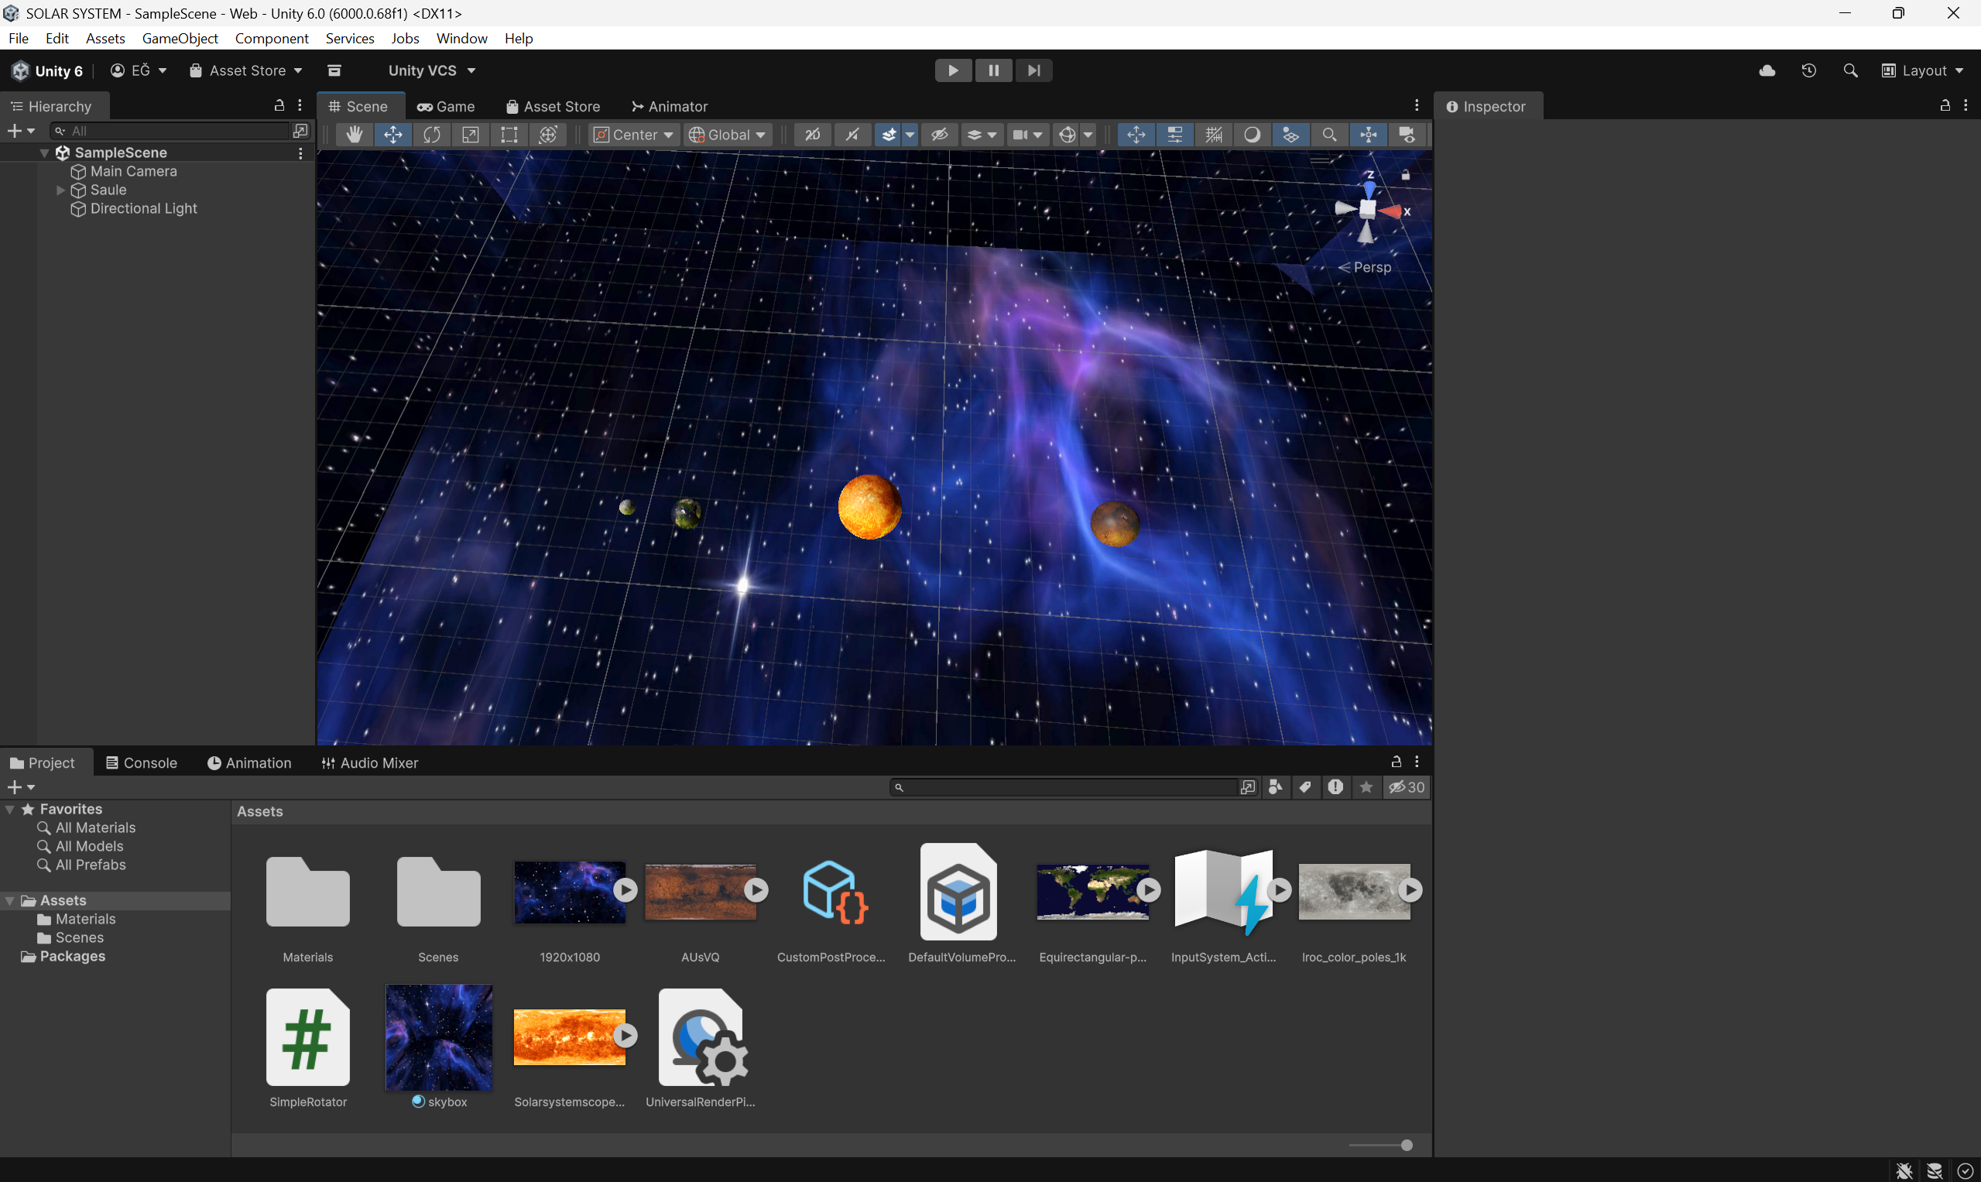Open the GameObject menu

180,38
